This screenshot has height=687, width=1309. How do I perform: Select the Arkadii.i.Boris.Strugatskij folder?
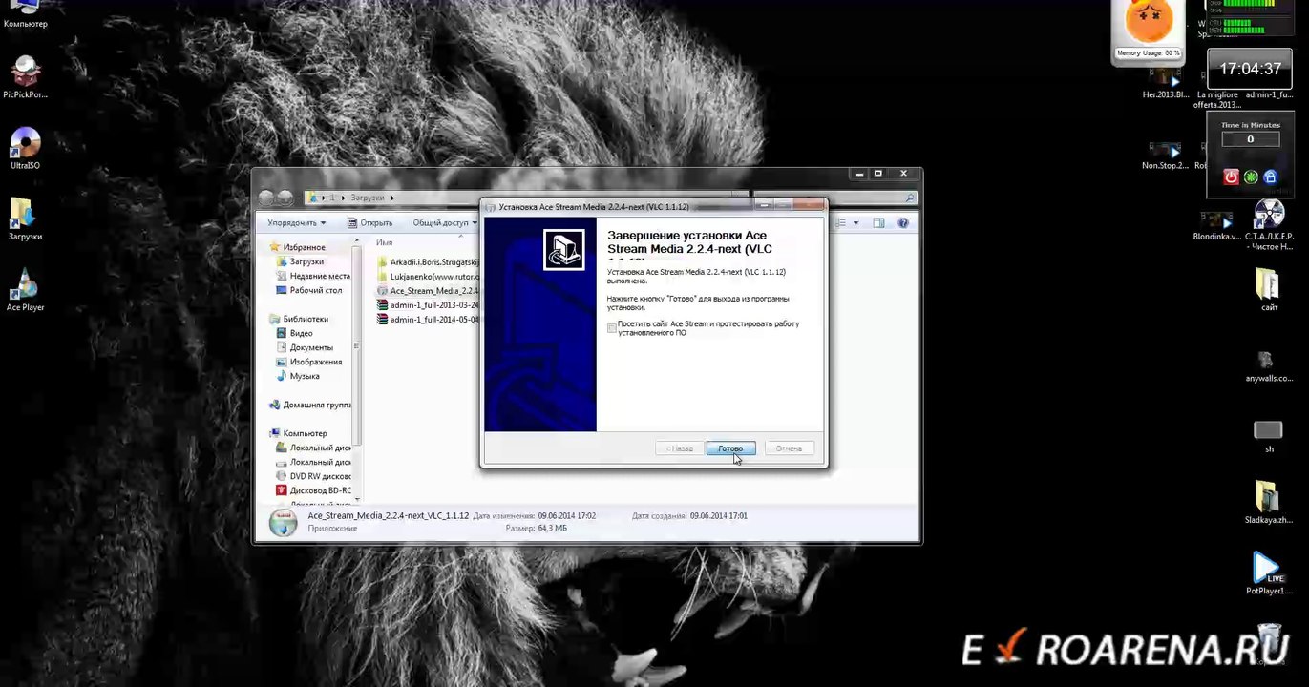tap(428, 261)
